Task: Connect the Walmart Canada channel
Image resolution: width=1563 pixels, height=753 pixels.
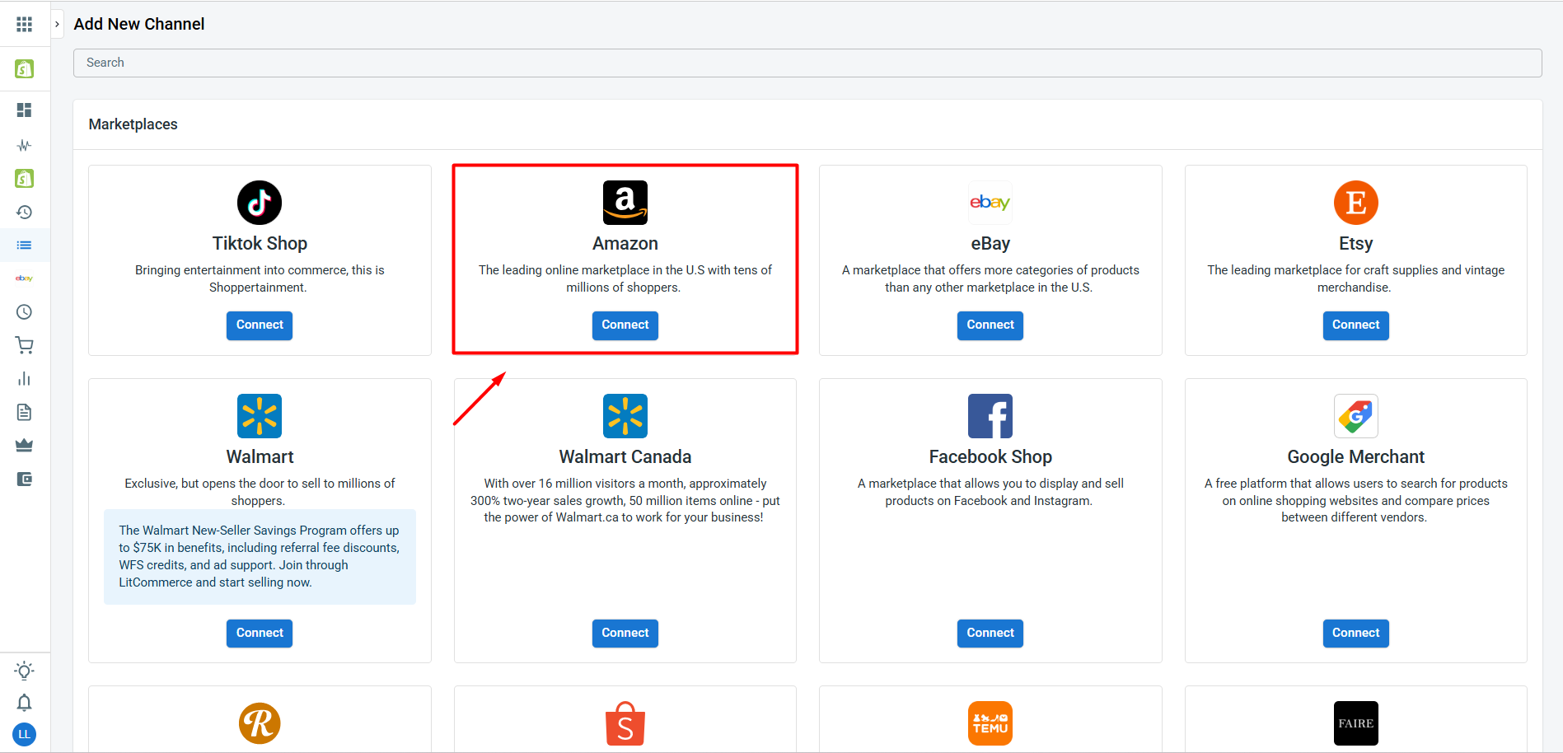Action: [625, 634]
